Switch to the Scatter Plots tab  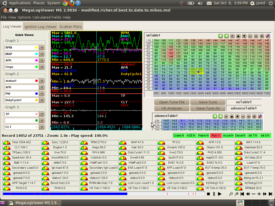(70, 26)
